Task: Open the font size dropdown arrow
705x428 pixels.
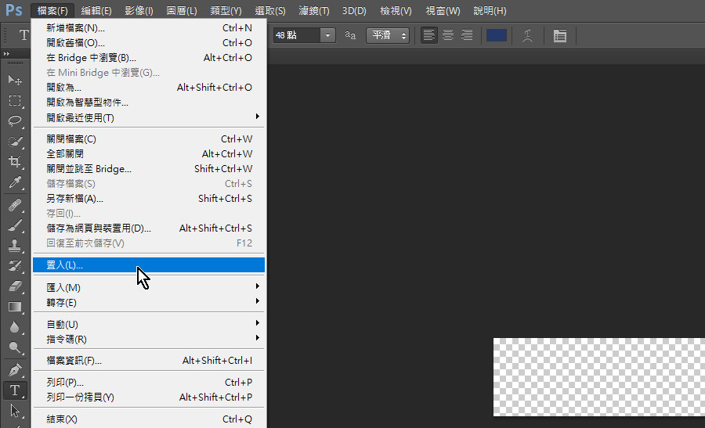Action: [x=327, y=35]
